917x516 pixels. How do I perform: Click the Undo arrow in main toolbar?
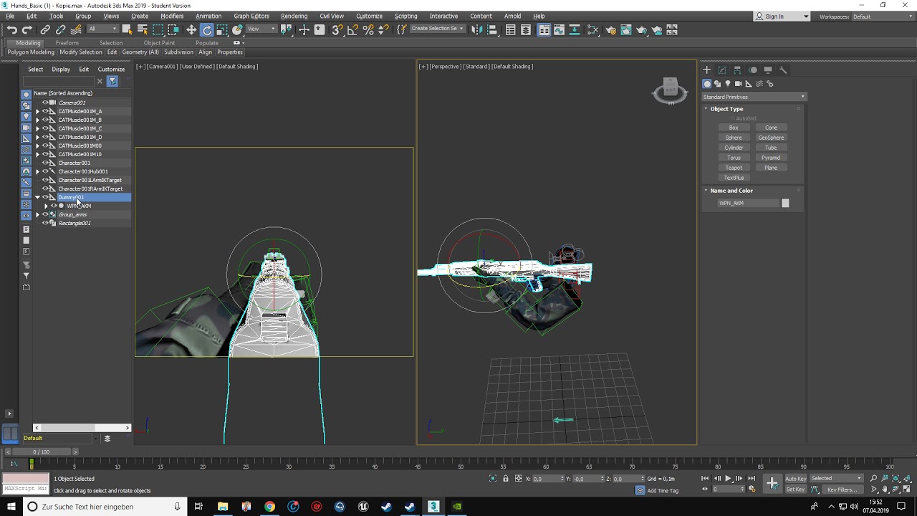click(12, 29)
